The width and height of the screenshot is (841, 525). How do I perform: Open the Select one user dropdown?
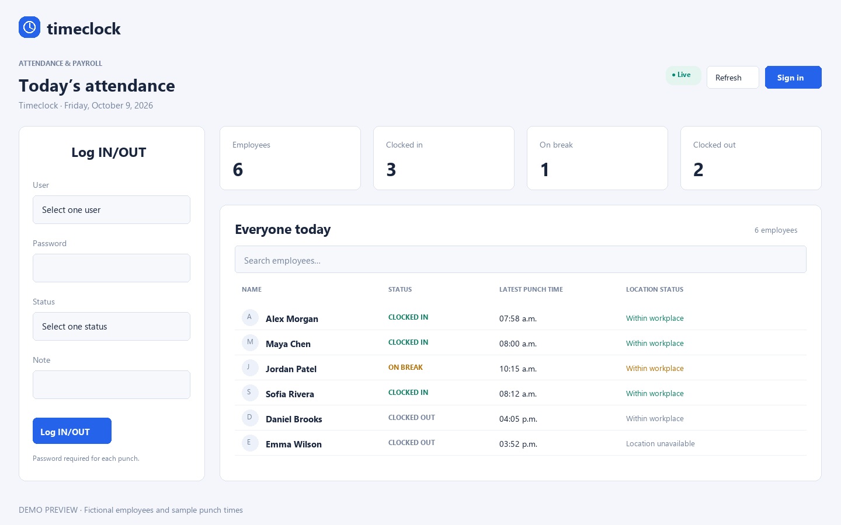(x=112, y=210)
